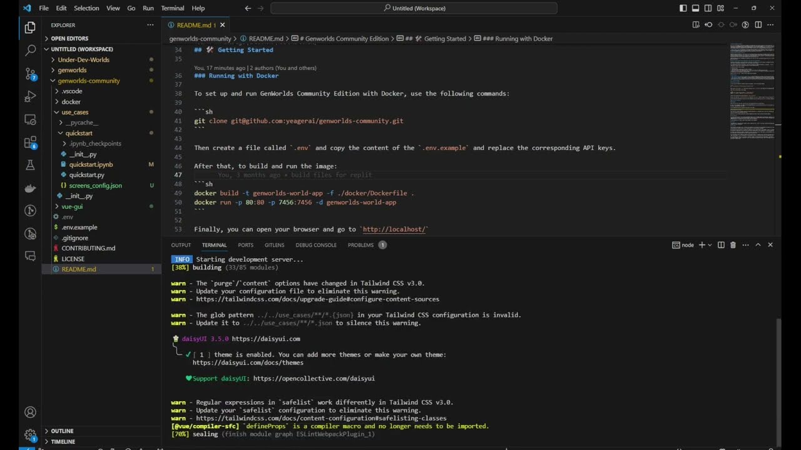Expand the OPEN EDITORS section
Image resolution: width=801 pixels, height=450 pixels.
click(101, 38)
